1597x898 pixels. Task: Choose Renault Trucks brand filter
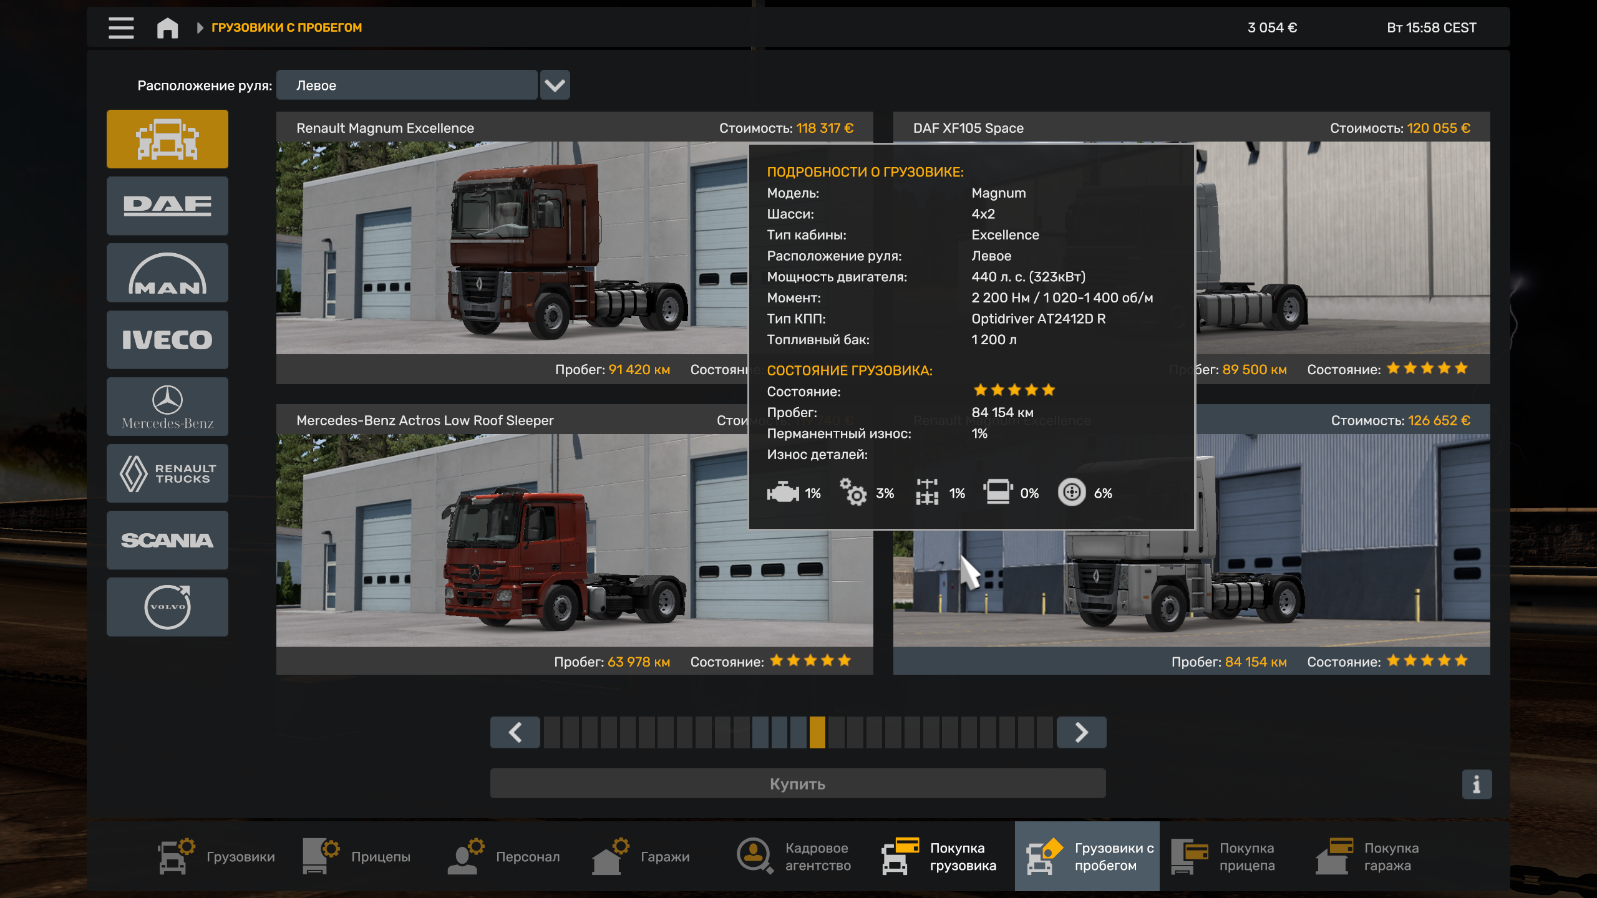(x=167, y=473)
